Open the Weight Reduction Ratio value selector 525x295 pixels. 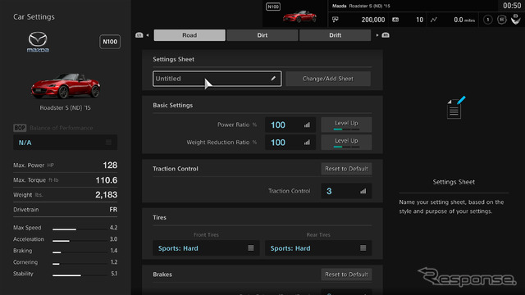point(290,143)
